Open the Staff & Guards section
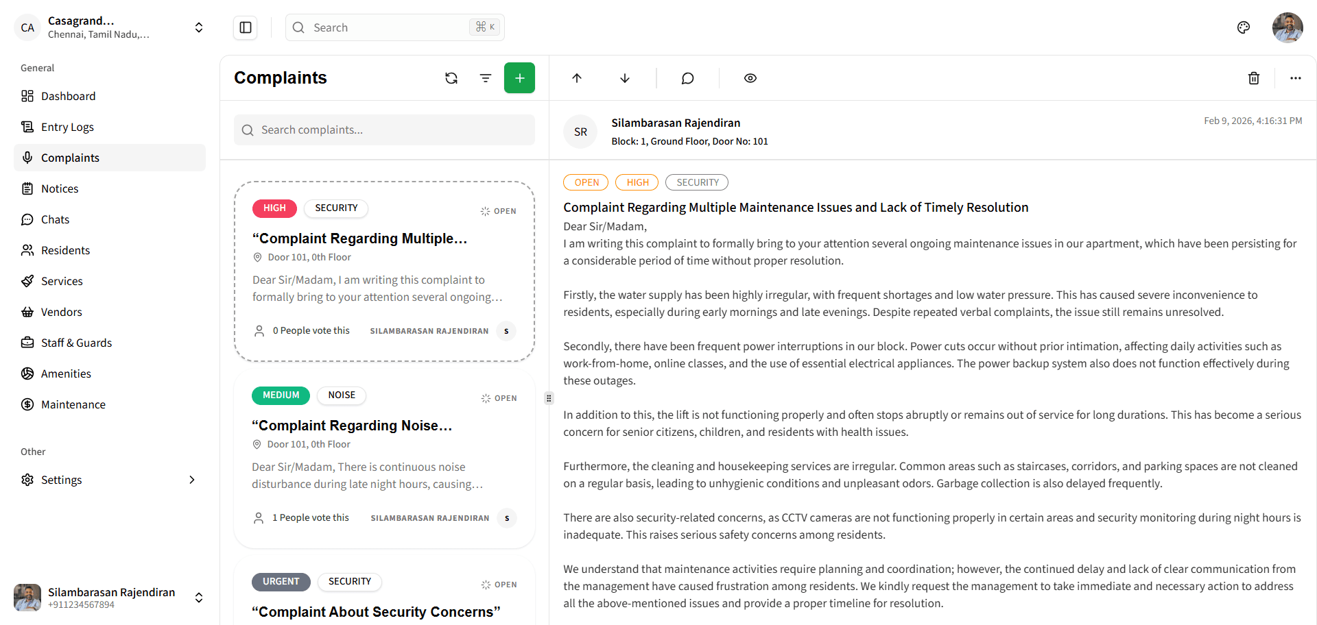The width and height of the screenshot is (1317, 625). pos(76,343)
